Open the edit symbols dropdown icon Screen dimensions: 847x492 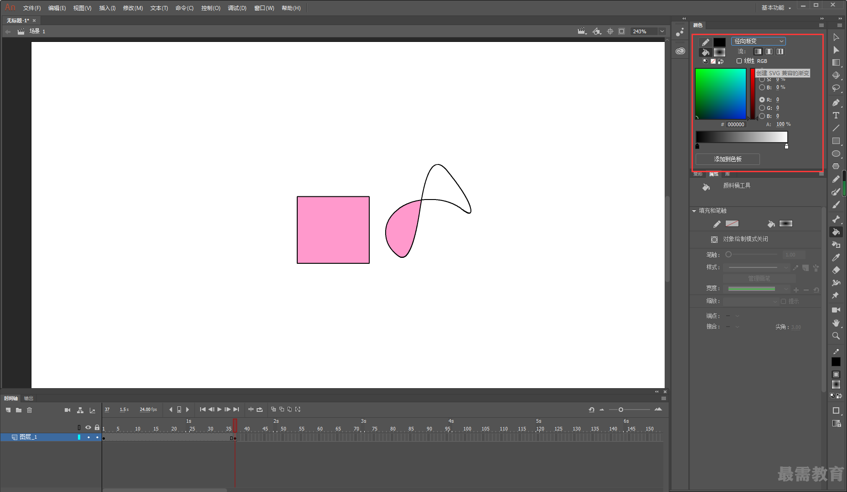(x=597, y=31)
